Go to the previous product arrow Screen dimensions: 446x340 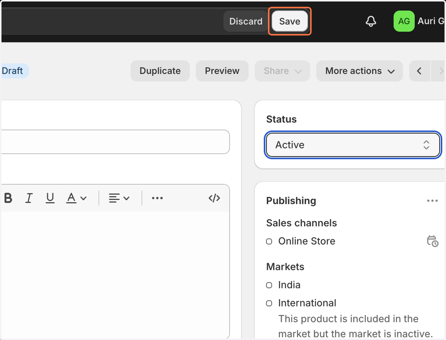click(x=420, y=71)
